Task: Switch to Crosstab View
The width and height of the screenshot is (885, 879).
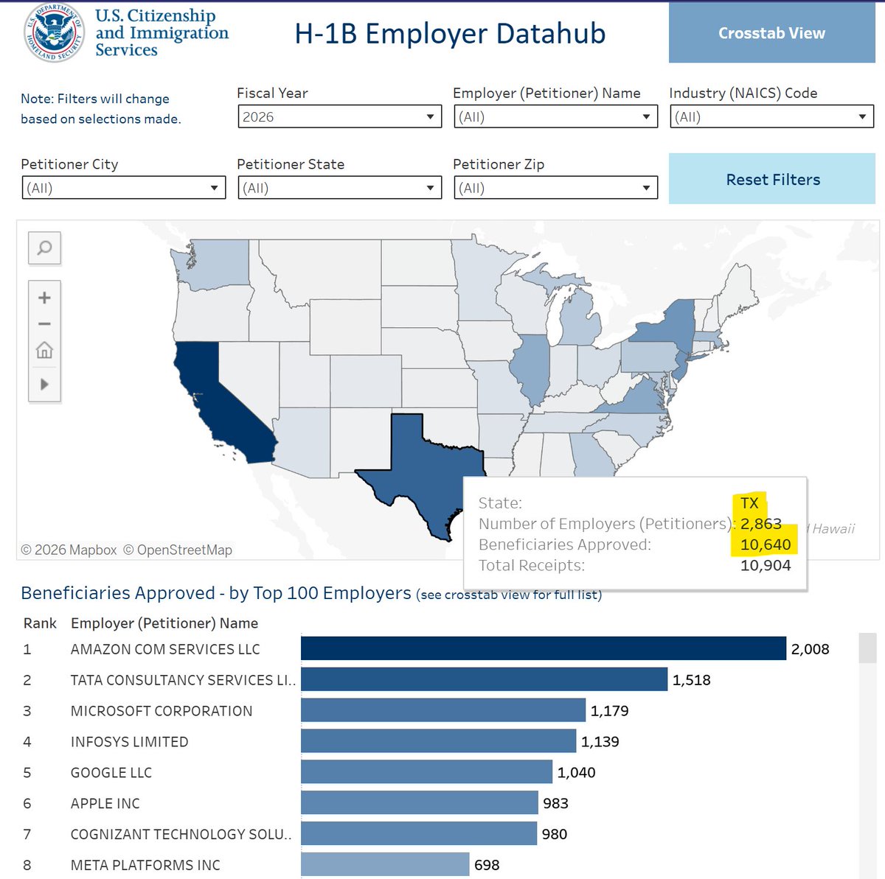Action: (772, 33)
